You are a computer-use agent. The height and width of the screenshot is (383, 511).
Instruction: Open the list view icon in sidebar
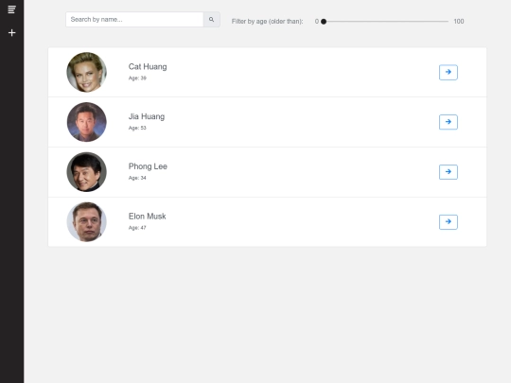click(11, 9)
